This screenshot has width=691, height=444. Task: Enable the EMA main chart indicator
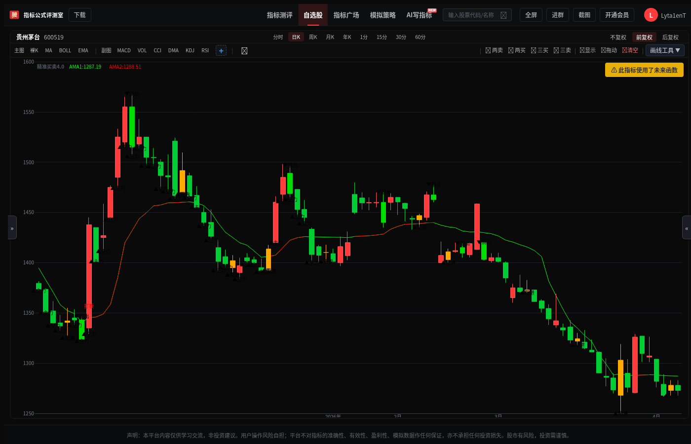click(83, 51)
